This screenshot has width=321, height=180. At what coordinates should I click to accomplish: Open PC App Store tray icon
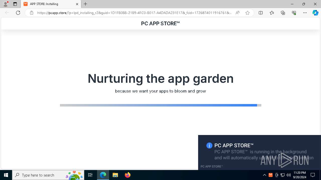[271, 175]
